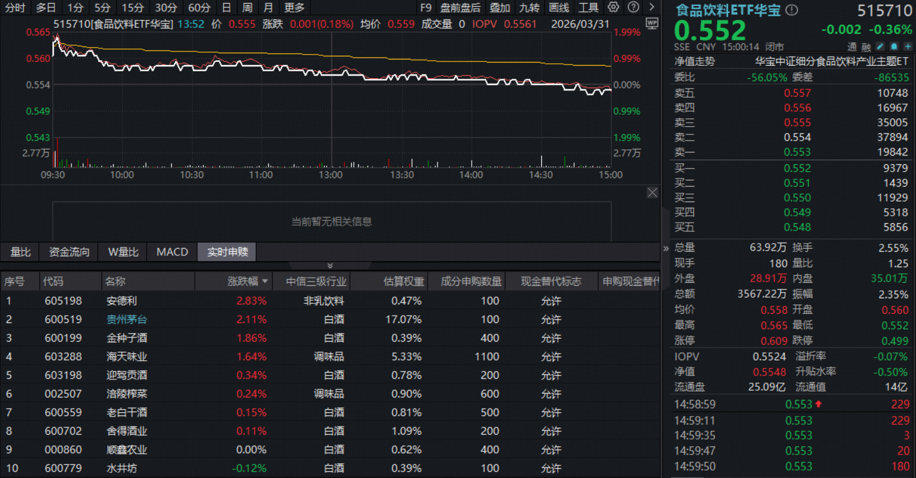Collapse the panel using double chevron below tabs
916x478 pixels.
click(330, 265)
